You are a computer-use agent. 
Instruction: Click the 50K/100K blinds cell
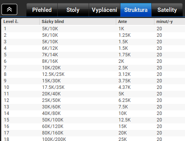click(x=53, y=120)
